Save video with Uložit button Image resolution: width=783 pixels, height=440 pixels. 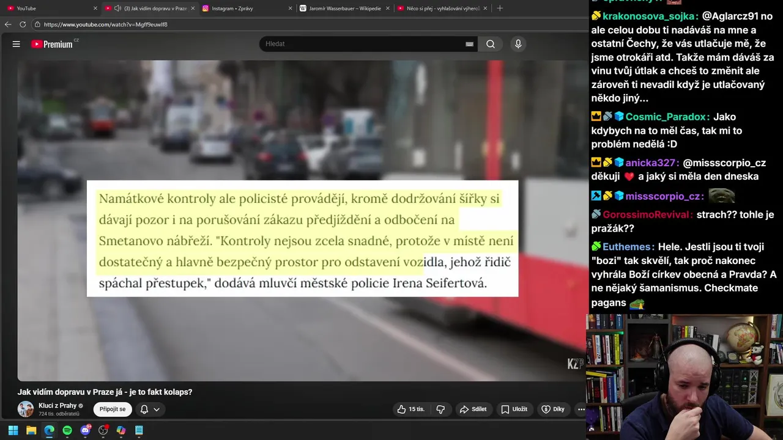coord(514,409)
